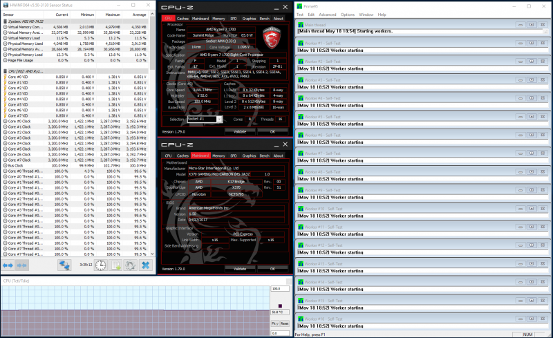The height and width of the screenshot is (338, 553).
Task: Click the clock reset-timer icon in HWiNFO
Action: [x=101, y=265]
